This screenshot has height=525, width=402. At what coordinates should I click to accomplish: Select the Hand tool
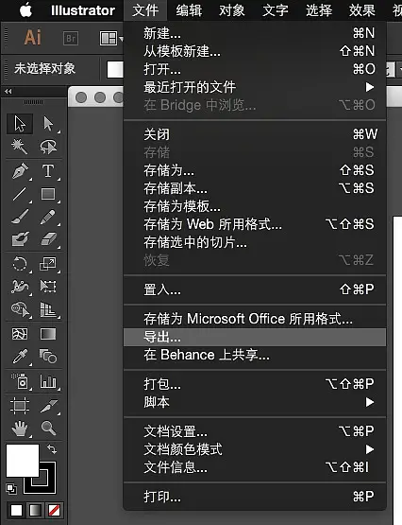pyautogui.click(x=20, y=429)
